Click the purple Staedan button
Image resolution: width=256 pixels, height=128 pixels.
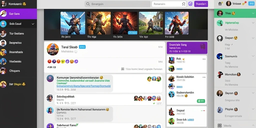click(201, 4)
